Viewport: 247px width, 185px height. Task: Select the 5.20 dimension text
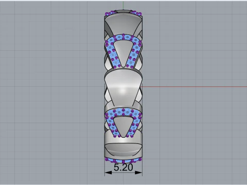pyautogui.click(x=123, y=168)
